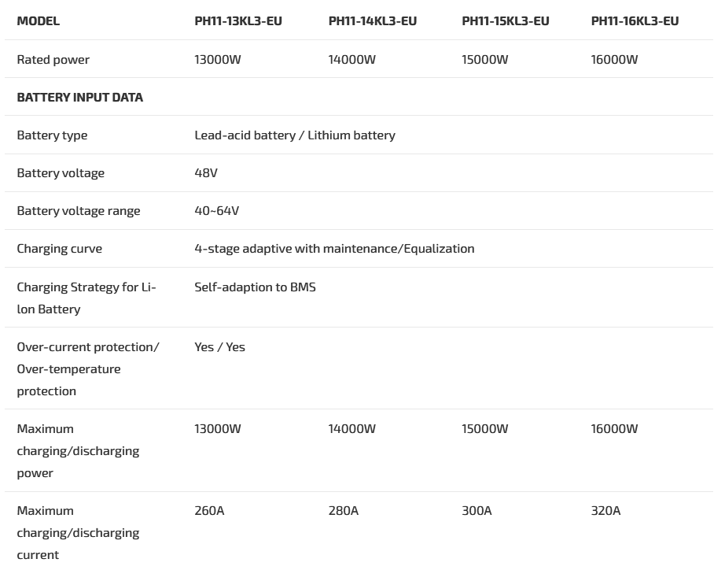Click the 300A maximum current value

point(477,511)
